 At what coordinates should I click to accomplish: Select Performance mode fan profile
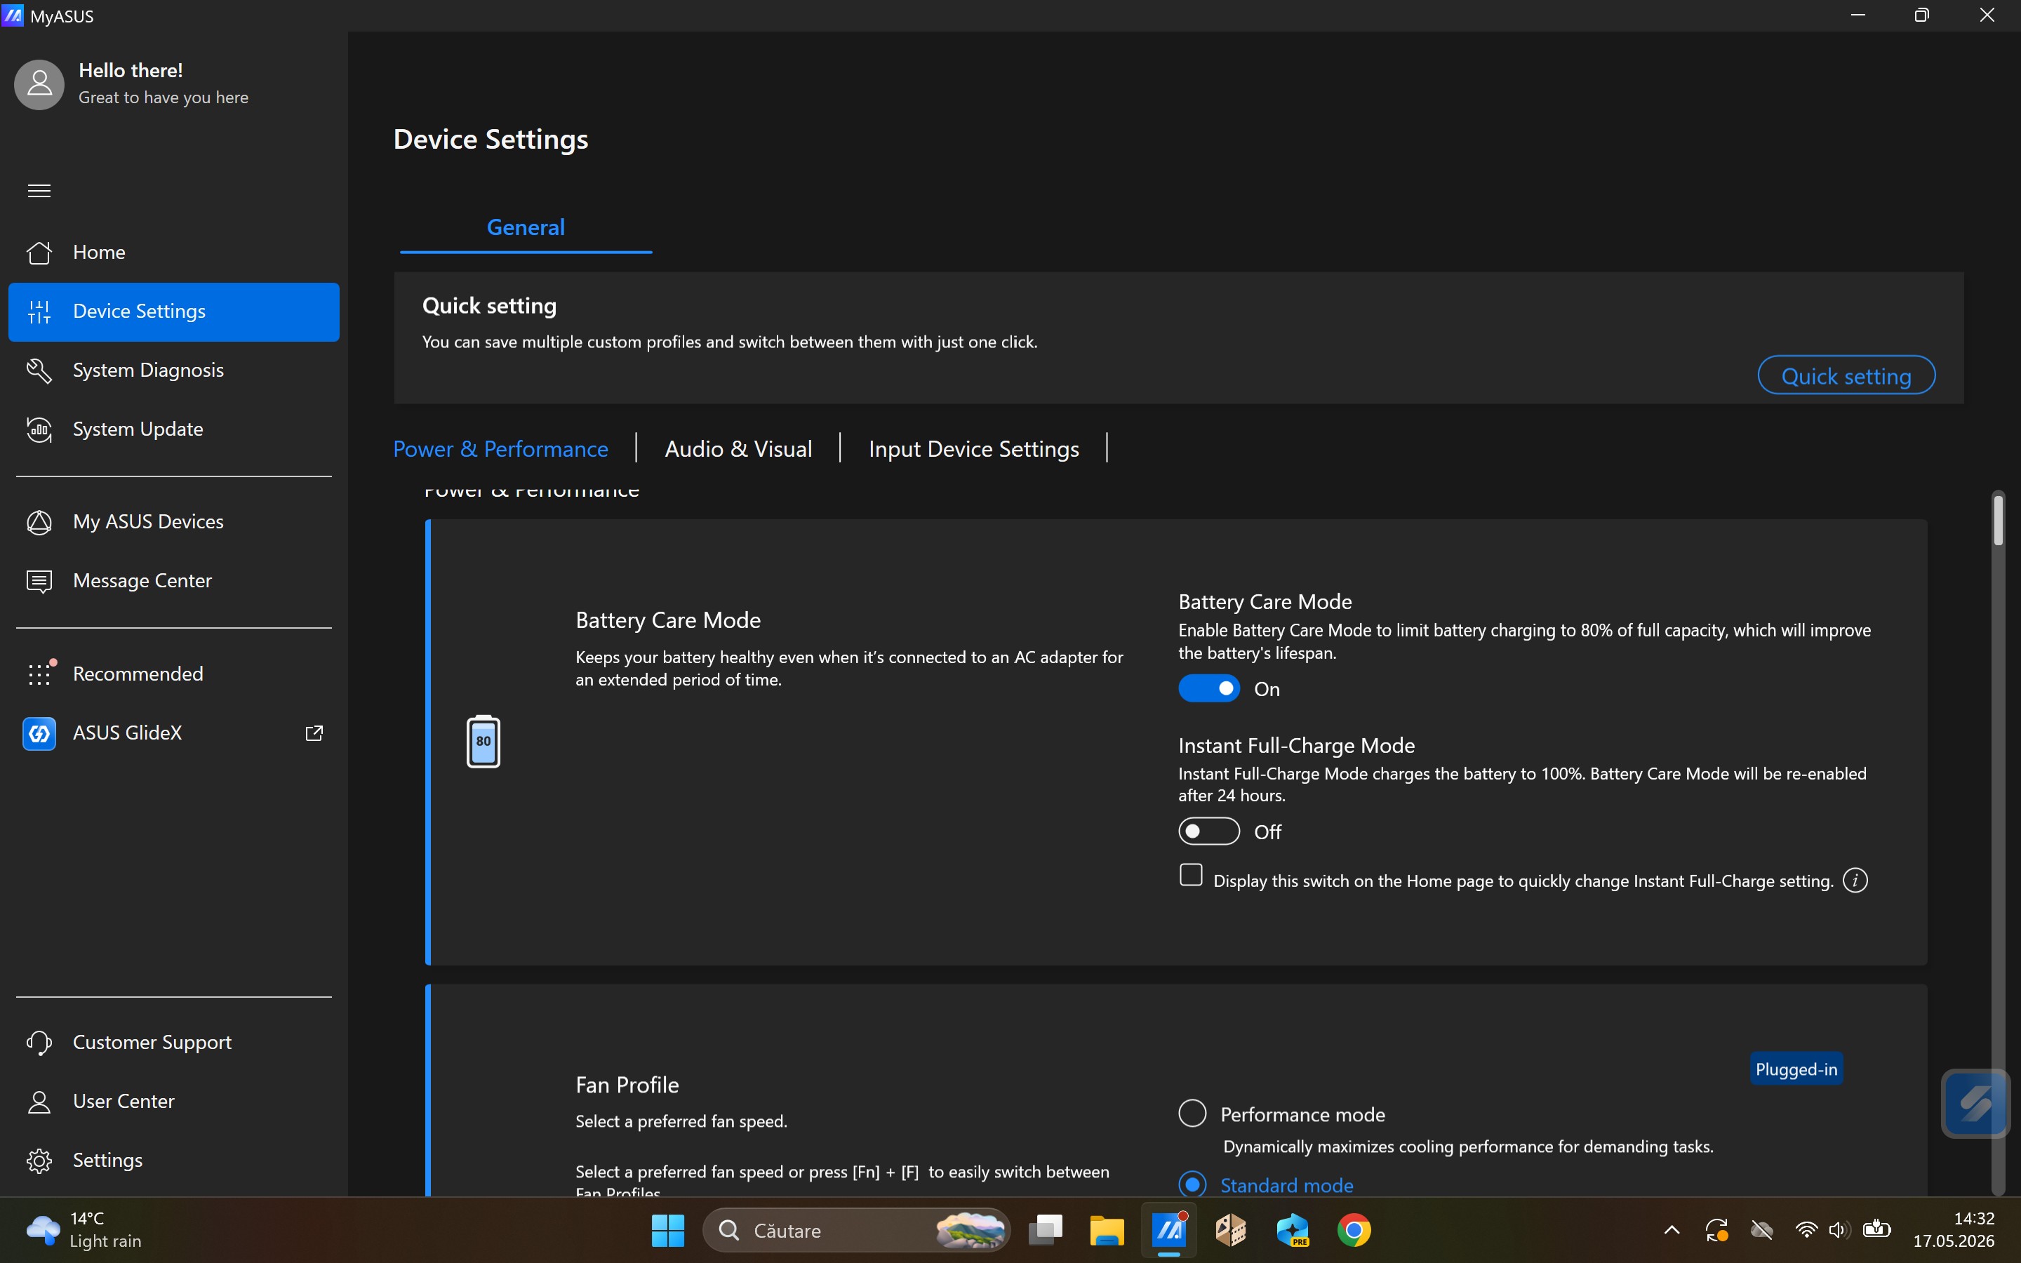(1192, 1113)
